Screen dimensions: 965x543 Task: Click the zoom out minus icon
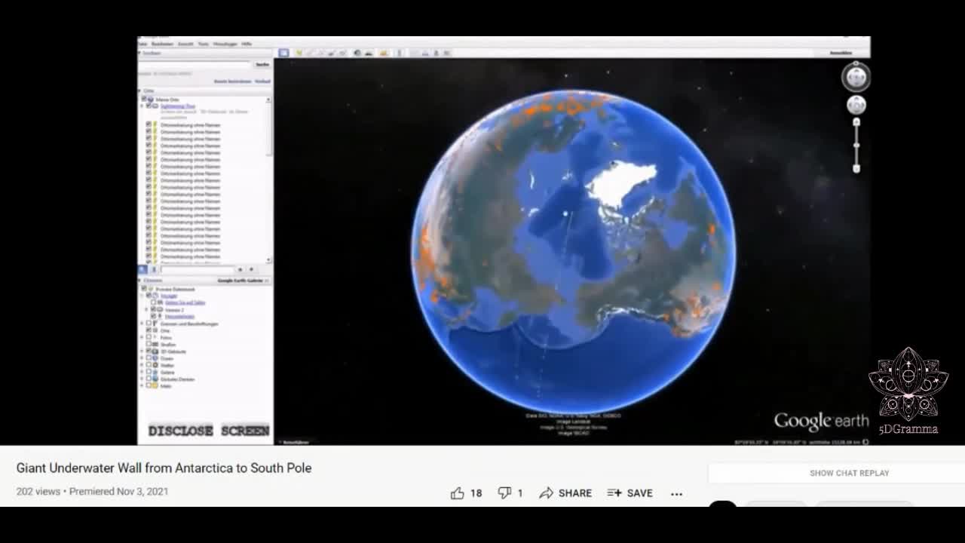tap(856, 169)
